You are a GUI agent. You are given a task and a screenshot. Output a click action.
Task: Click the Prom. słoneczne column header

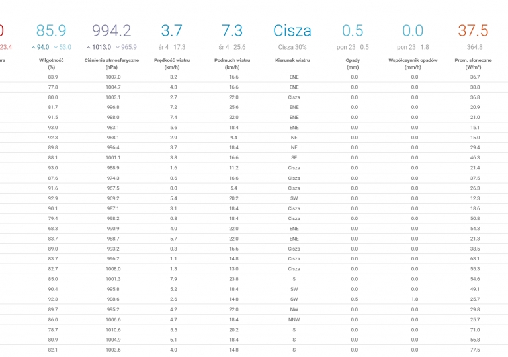point(474,63)
